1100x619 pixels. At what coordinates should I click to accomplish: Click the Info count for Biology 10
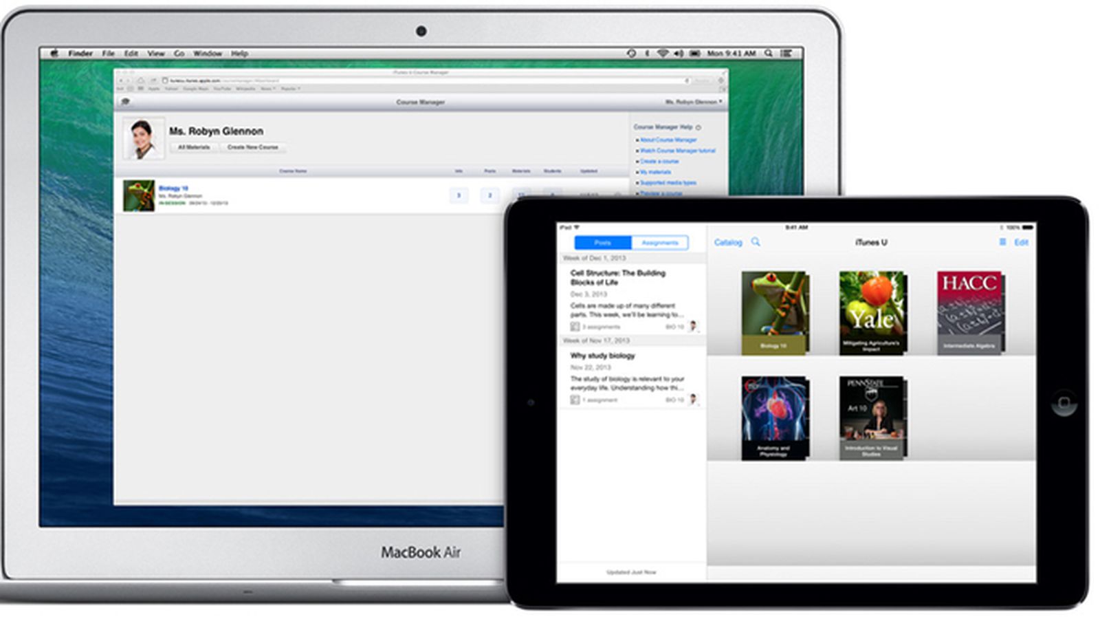click(x=459, y=195)
